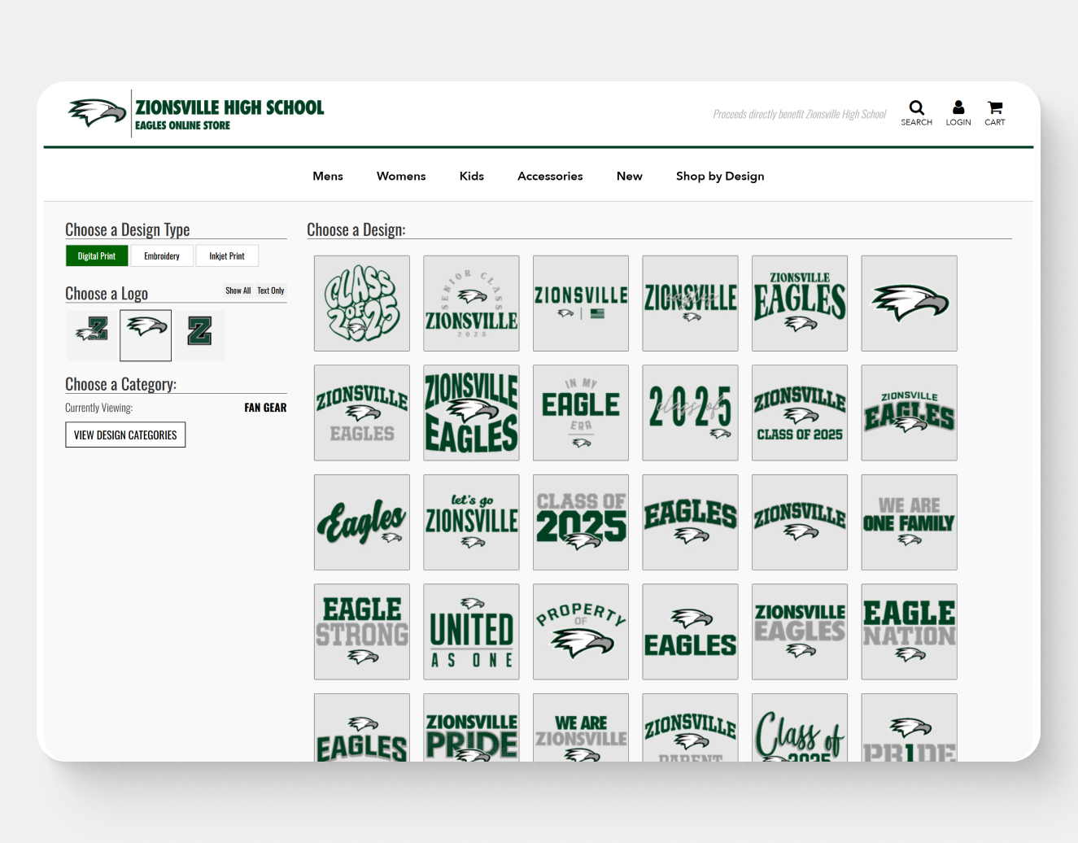The image size is (1078, 843).
Task: Select United As One design
Action: 471,631
